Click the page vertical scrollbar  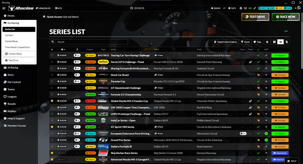pos(301,40)
